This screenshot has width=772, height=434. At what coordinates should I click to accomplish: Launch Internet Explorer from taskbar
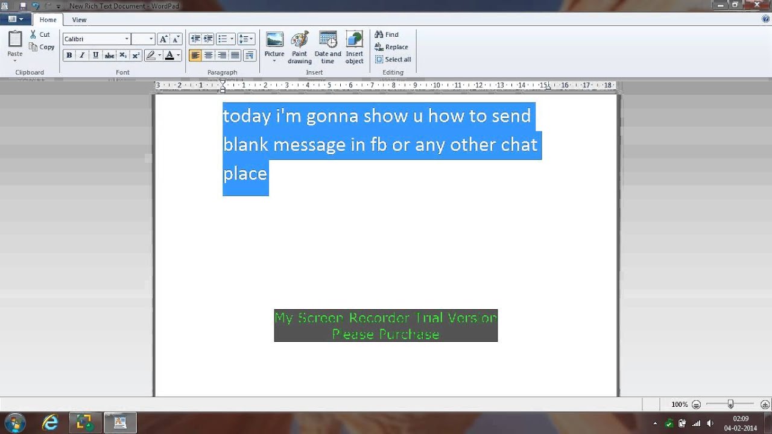tap(51, 423)
